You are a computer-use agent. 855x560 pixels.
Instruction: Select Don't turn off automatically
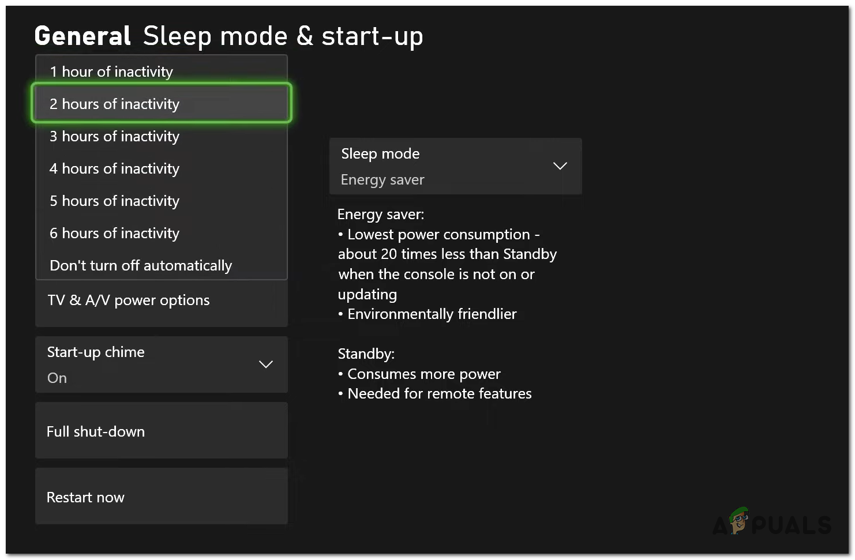pos(141,265)
